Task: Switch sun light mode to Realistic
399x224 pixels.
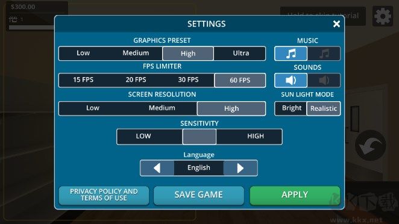Action: point(324,108)
